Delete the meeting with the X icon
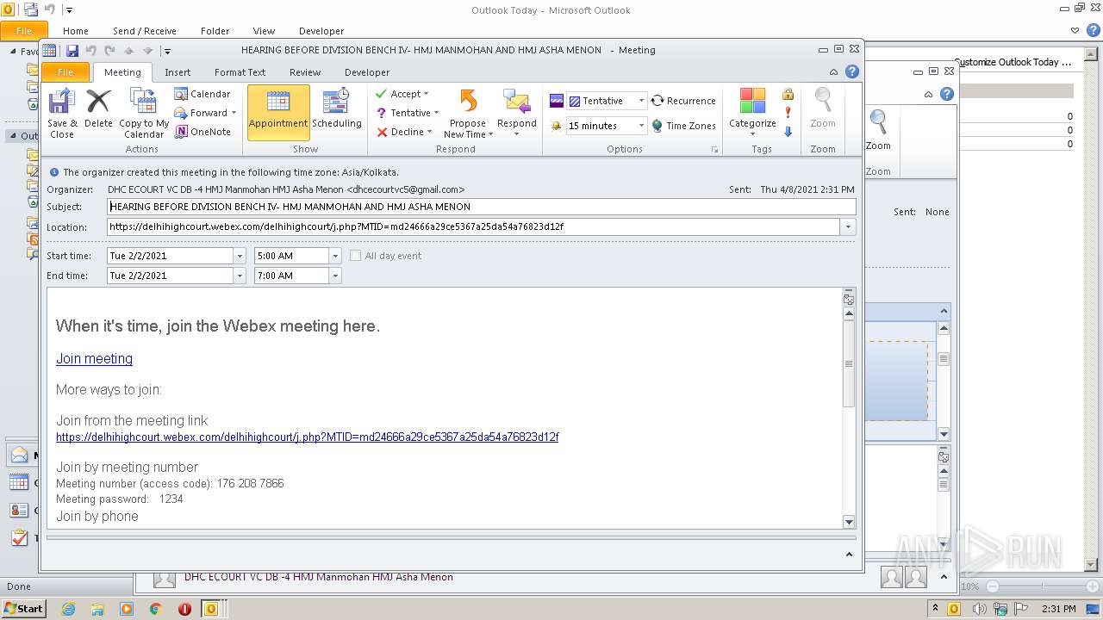Viewport: 1103px width, 620px height. [98, 109]
